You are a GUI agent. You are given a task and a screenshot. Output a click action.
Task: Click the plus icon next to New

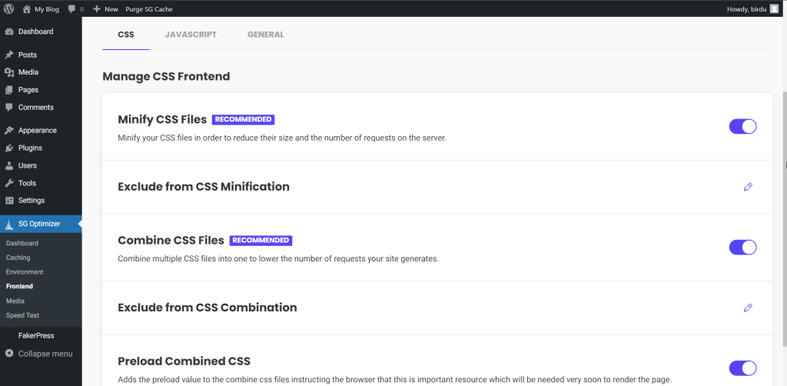tap(97, 9)
